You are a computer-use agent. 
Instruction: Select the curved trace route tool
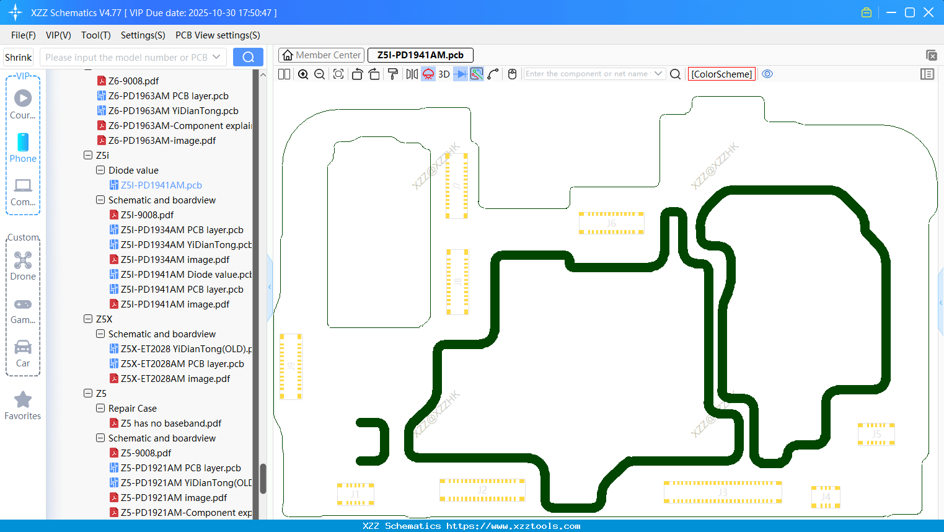coord(493,74)
